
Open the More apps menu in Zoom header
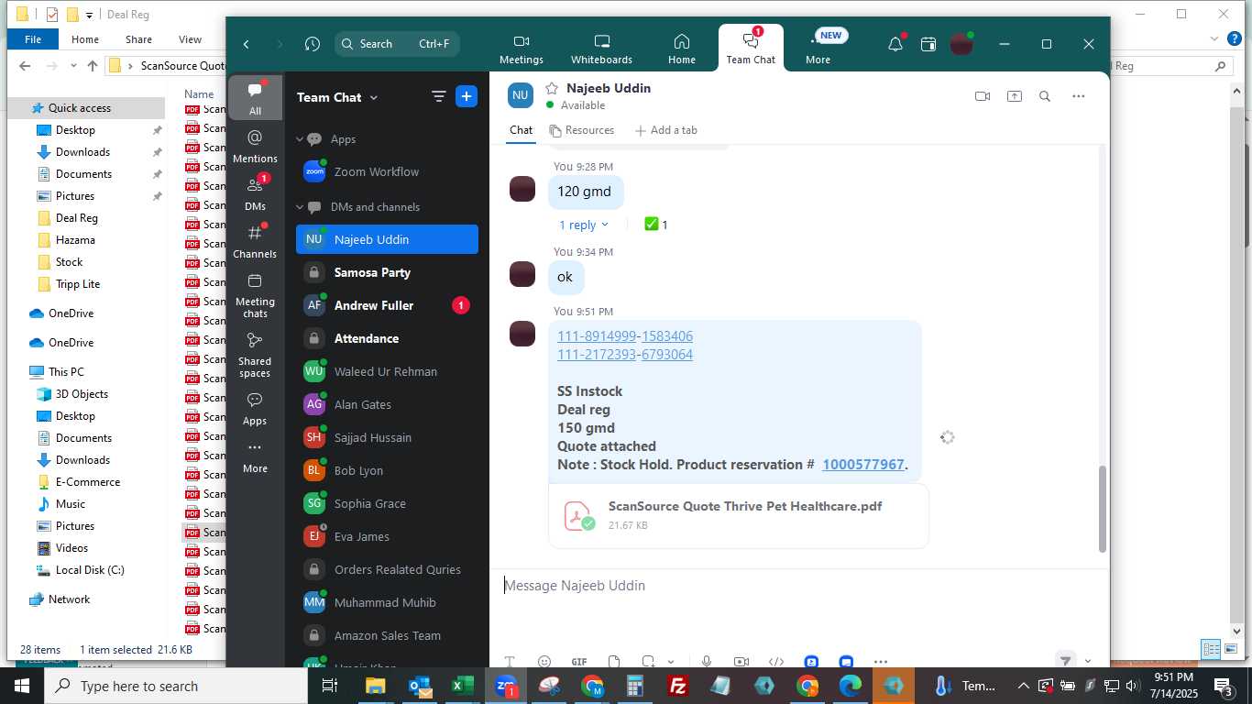(x=818, y=49)
